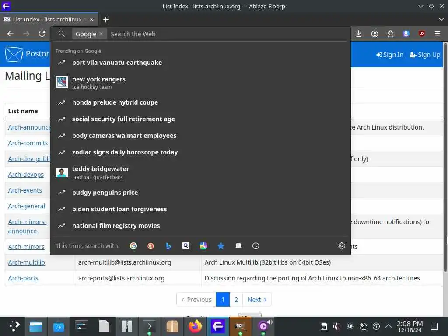Open search settings gear in dropdown
448x336 pixels.
[x=341, y=246]
